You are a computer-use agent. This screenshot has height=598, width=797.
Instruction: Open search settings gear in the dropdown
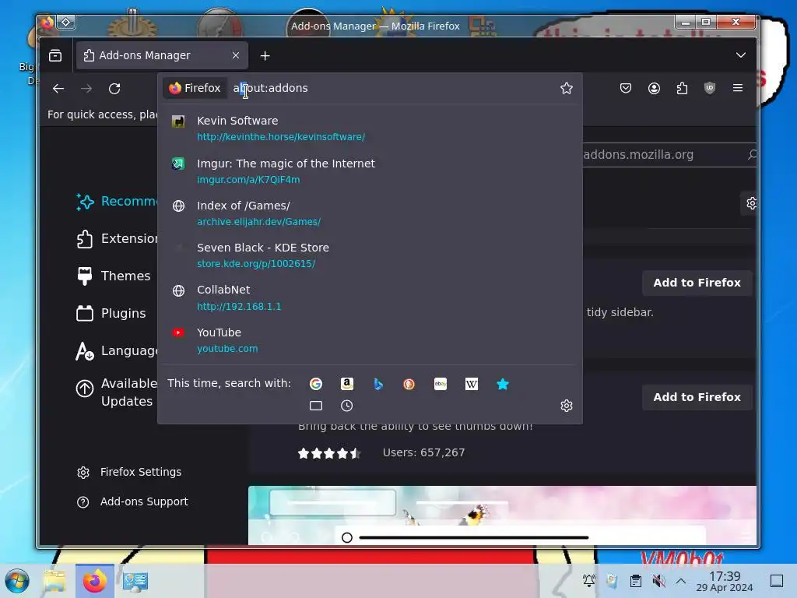567,405
